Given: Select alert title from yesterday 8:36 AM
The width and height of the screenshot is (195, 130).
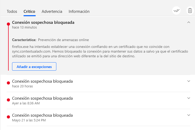Looking at the screenshot, I should [42, 98].
